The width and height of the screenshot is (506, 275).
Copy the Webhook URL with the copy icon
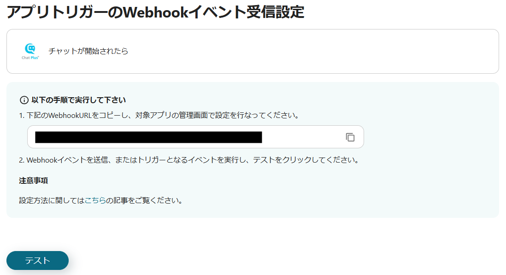[350, 137]
